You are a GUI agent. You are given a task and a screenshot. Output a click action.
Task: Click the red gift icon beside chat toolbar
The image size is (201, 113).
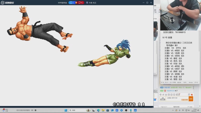tap(192, 95)
